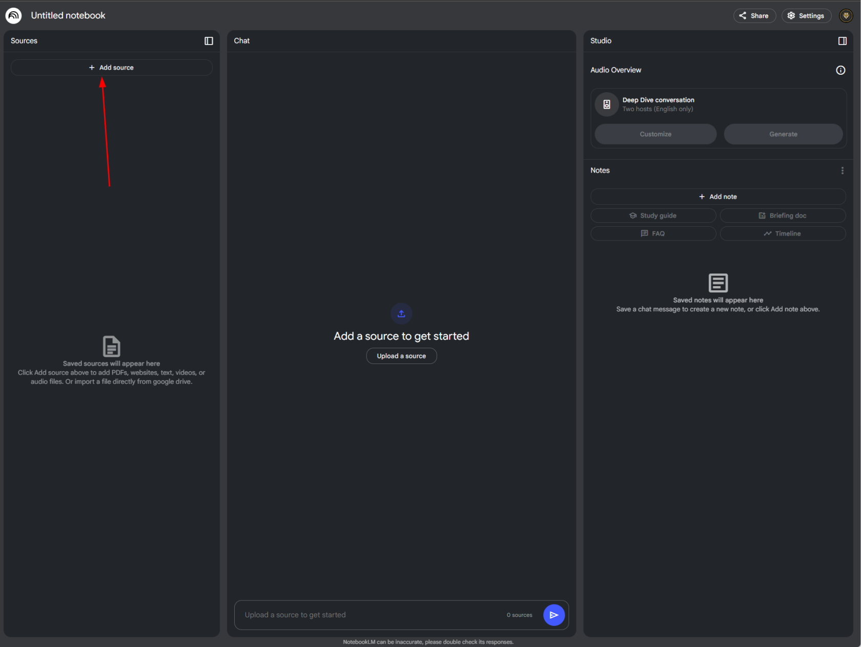Click Customize audio overview button
The height and width of the screenshot is (647, 861).
coord(655,134)
